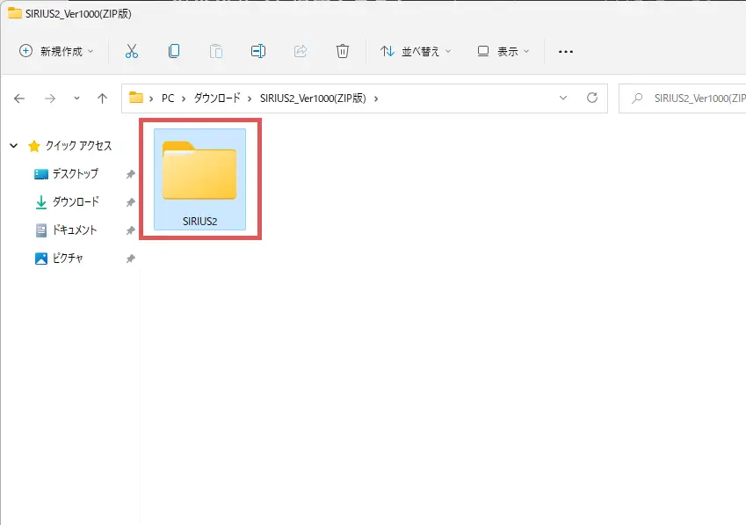746x525 pixels.
Task: Click the Rename icon in toolbar
Action: [x=257, y=51]
